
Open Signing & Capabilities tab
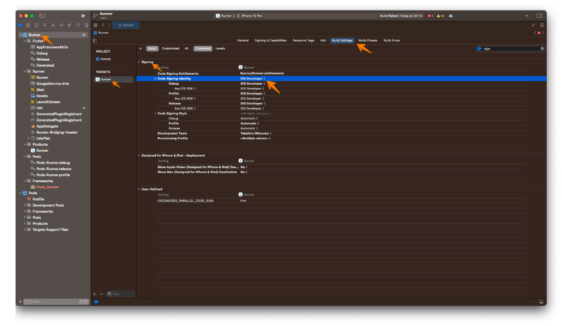[x=271, y=41]
